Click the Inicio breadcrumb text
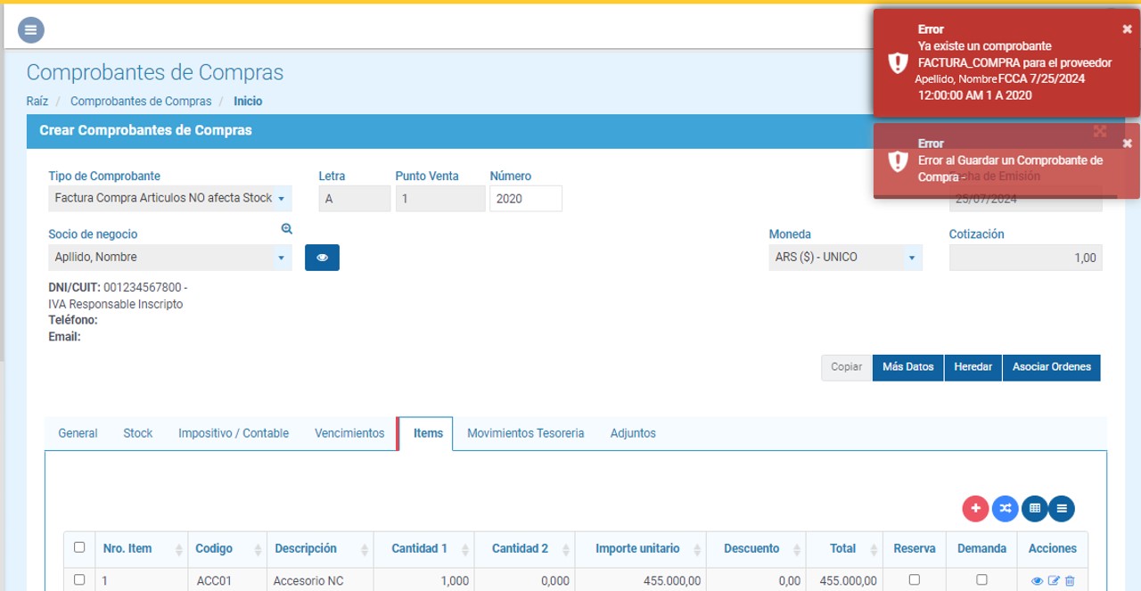The width and height of the screenshot is (1141, 591). point(248,101)
